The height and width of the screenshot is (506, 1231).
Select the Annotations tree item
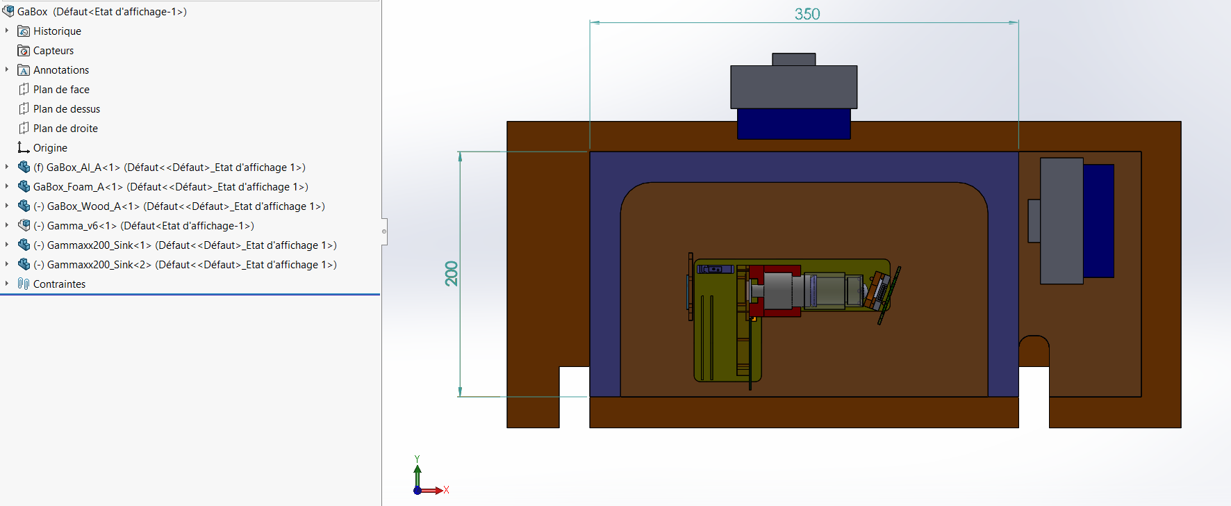[61, 70]
